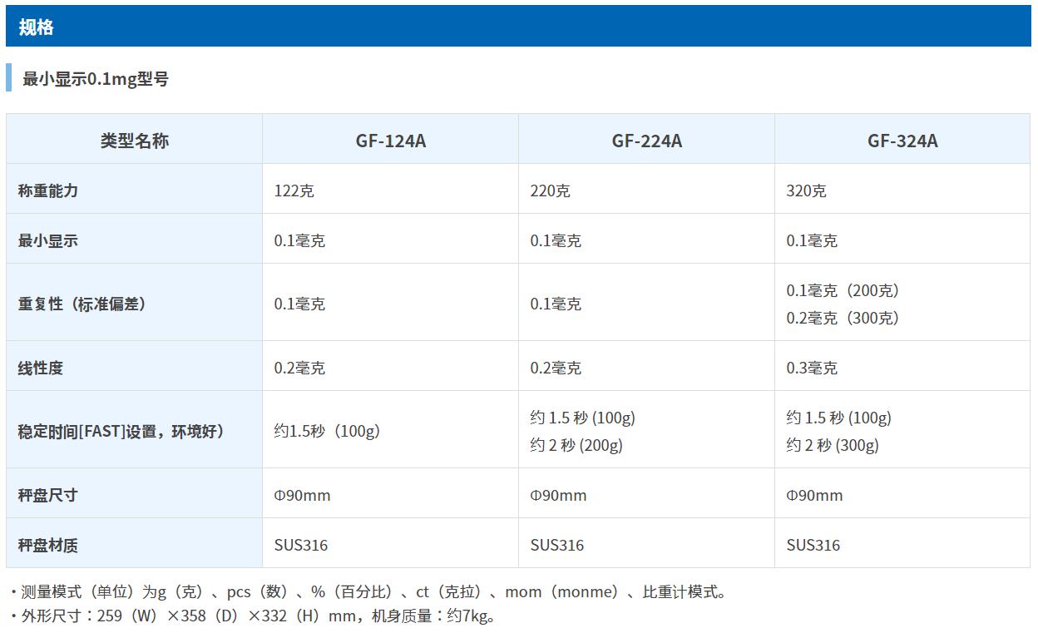This screenshot has width=1038, height=633.
Task: Click the "线性度" row label
Action: click(x=41, y=368)
